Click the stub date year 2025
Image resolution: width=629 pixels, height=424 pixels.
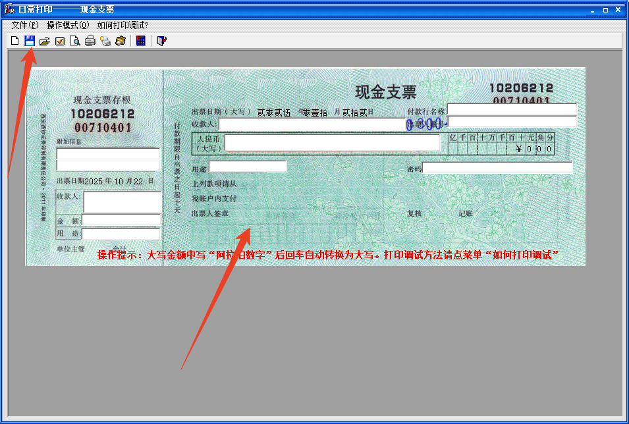(x=94, y=181)
